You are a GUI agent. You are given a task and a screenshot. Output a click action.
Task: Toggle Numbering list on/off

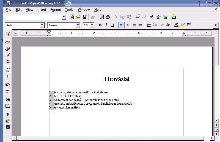tap(149, 25)
